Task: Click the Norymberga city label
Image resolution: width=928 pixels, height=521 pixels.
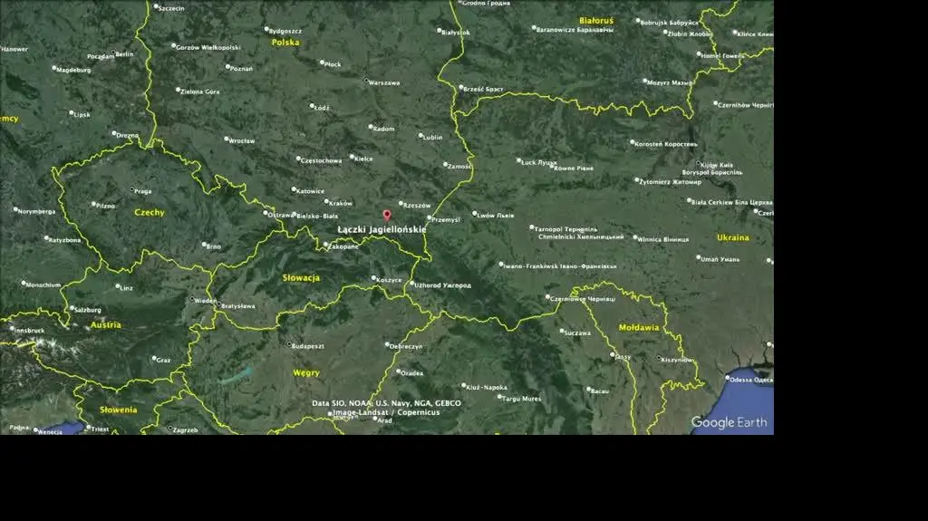Action: point(36,211)
